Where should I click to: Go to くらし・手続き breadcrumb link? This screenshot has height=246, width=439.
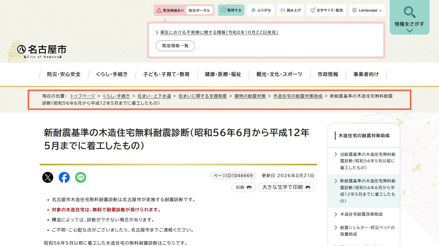point(116,96)
